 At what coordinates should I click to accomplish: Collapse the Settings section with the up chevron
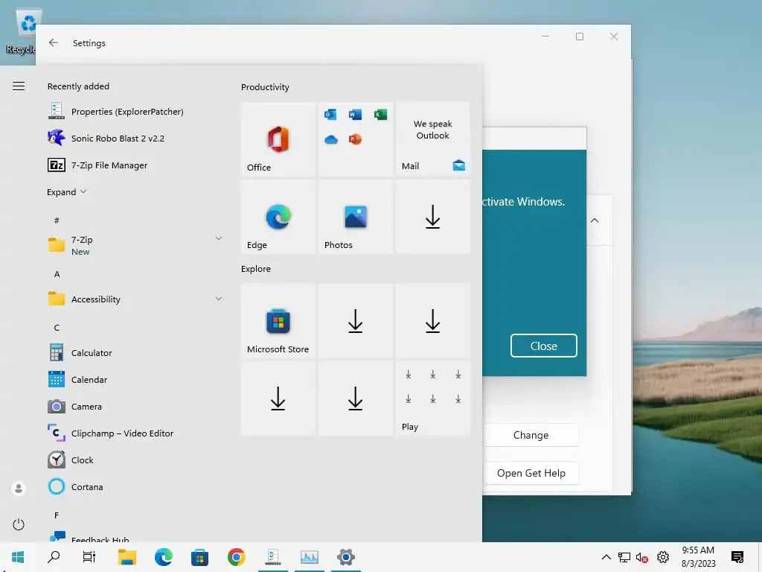(x=595, y=220)
